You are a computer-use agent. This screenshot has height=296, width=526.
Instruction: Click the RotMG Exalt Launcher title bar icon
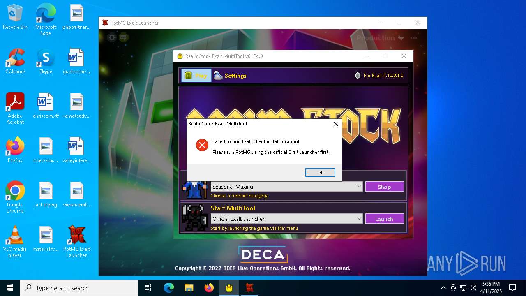click(x=105, y=23)
